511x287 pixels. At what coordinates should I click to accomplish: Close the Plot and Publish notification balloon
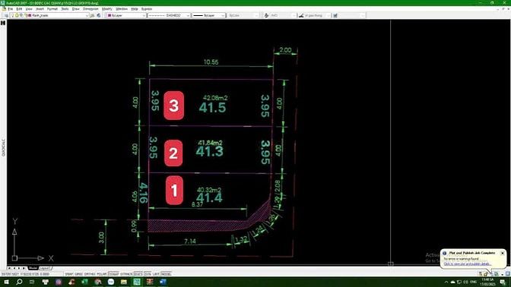click(503, 253)
